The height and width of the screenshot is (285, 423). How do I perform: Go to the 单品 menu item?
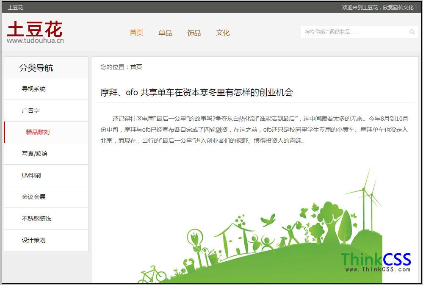click(165, 33)
